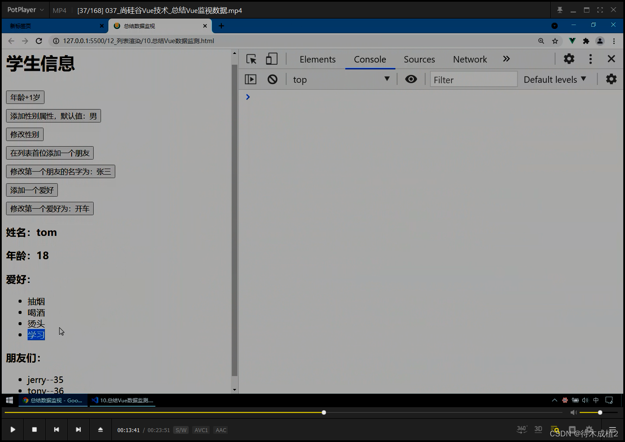
Task: Click the jerry--35 list item
Action: pyautogui.click(x=45, y=380)
